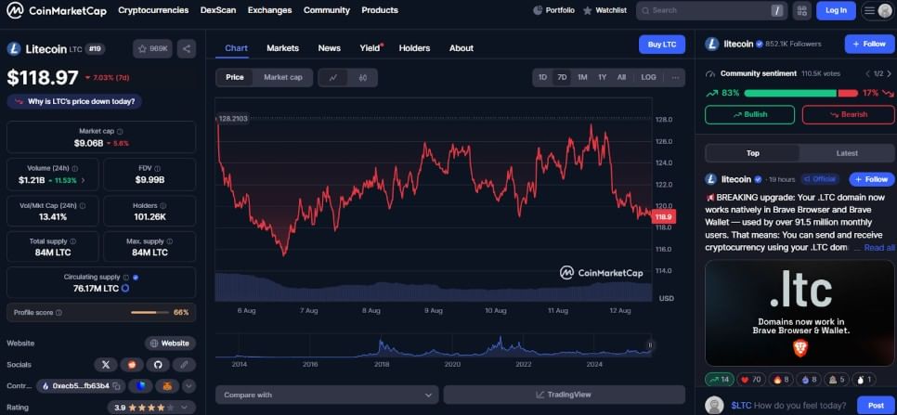
Task: Copy the contract address 0xecb5...fb63b4
Action: [117, 386]
